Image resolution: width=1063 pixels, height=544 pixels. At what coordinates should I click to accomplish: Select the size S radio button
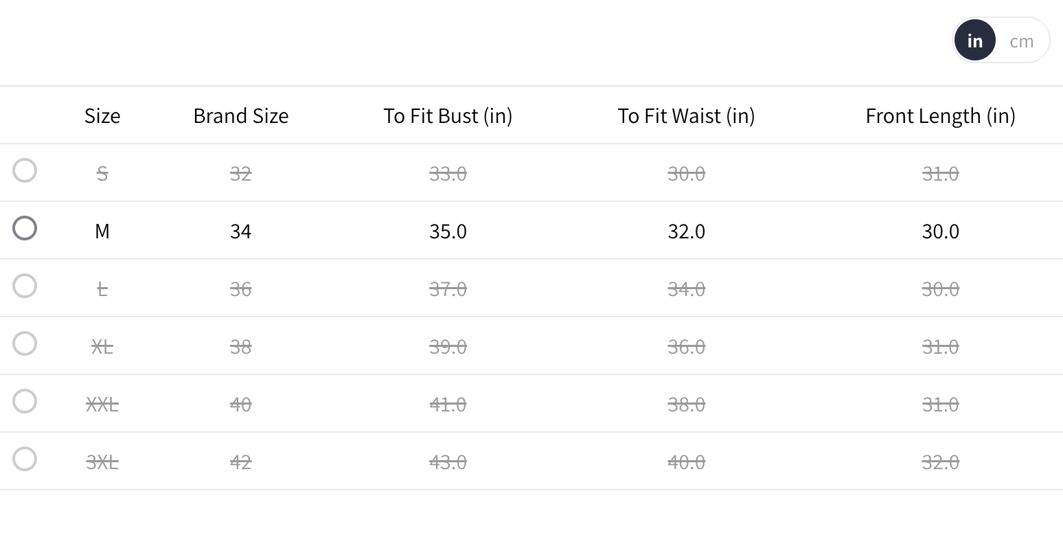click(x=25, y=170)
